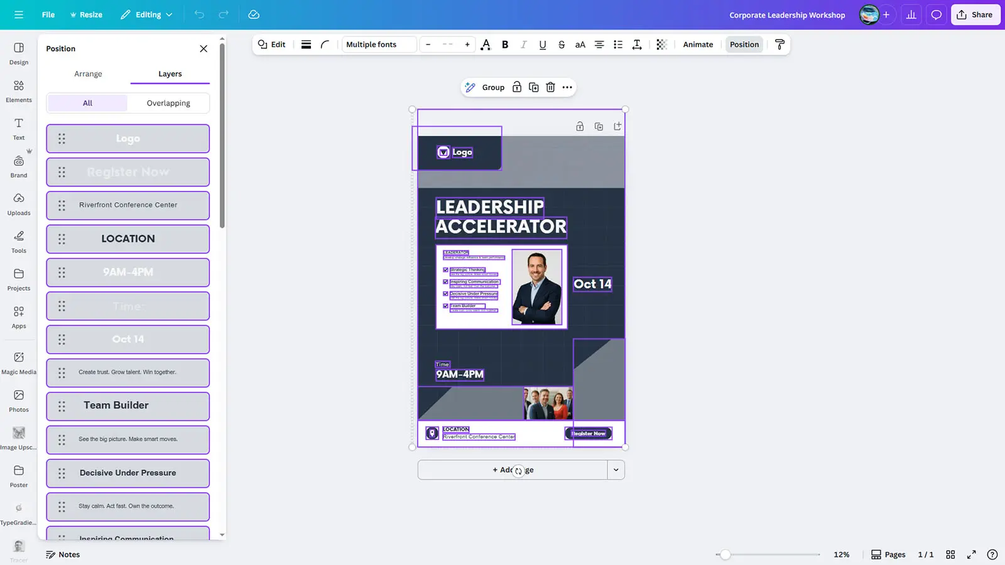Open the File menu
Viewport: 1005px width, 565px height.
click(48, 14)
